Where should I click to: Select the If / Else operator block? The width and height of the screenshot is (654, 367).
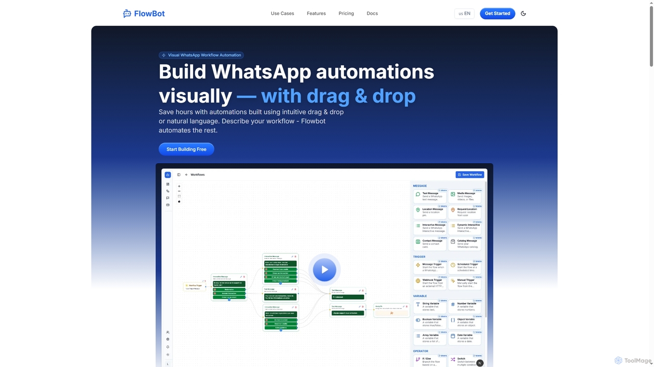coord(430,361)
